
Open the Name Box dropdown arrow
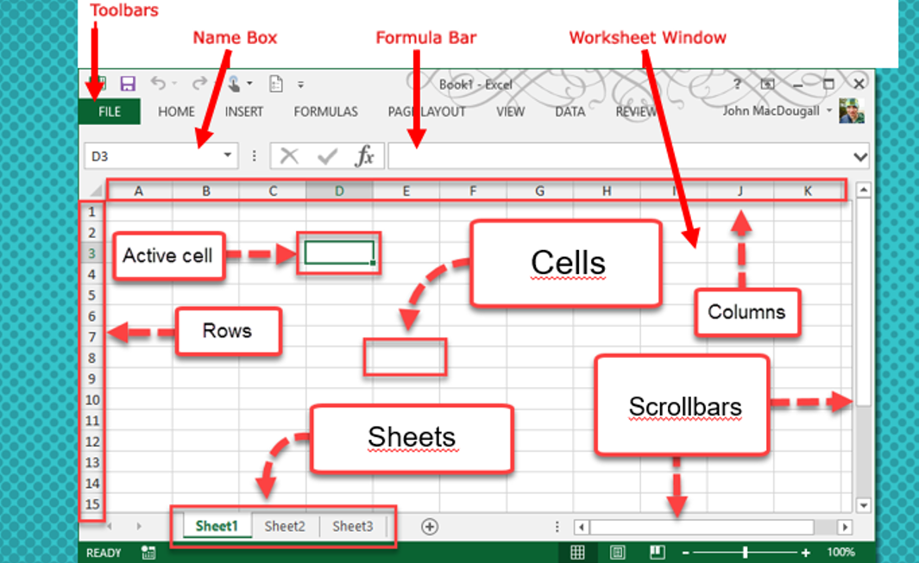228,156
